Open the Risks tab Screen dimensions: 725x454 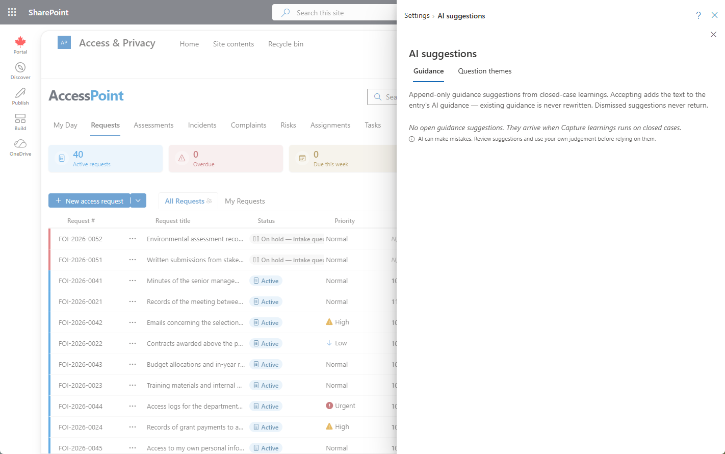[x=288, y=125]
